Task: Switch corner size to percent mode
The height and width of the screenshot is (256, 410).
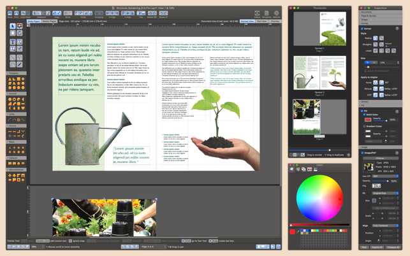Action: pyautogui.click(x=368, y=62)
